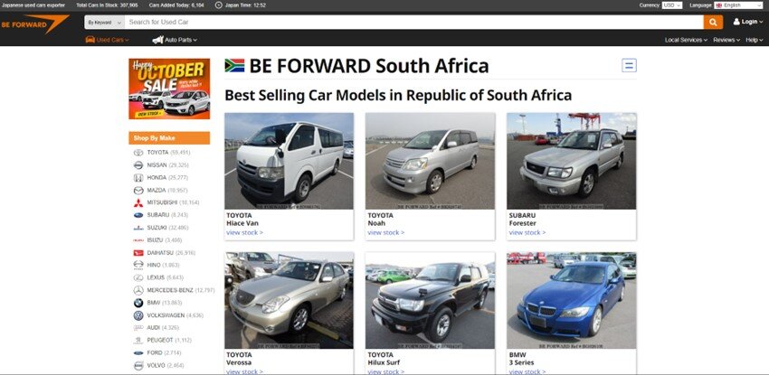Click the Japan Time clock icon
This screenshot has width=769, height=375.
pos(219,5)
